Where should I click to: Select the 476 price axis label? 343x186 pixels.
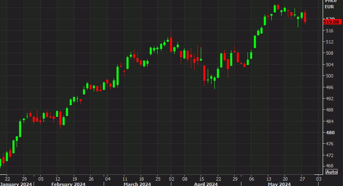(x=329, y=144)
